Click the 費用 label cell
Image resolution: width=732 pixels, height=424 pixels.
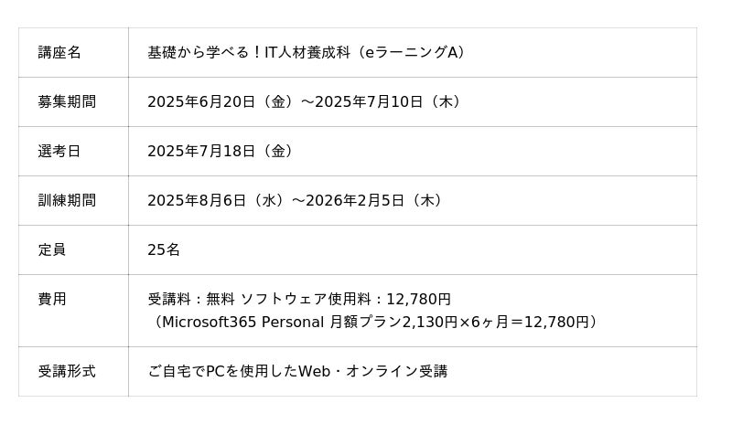point(52,300)
